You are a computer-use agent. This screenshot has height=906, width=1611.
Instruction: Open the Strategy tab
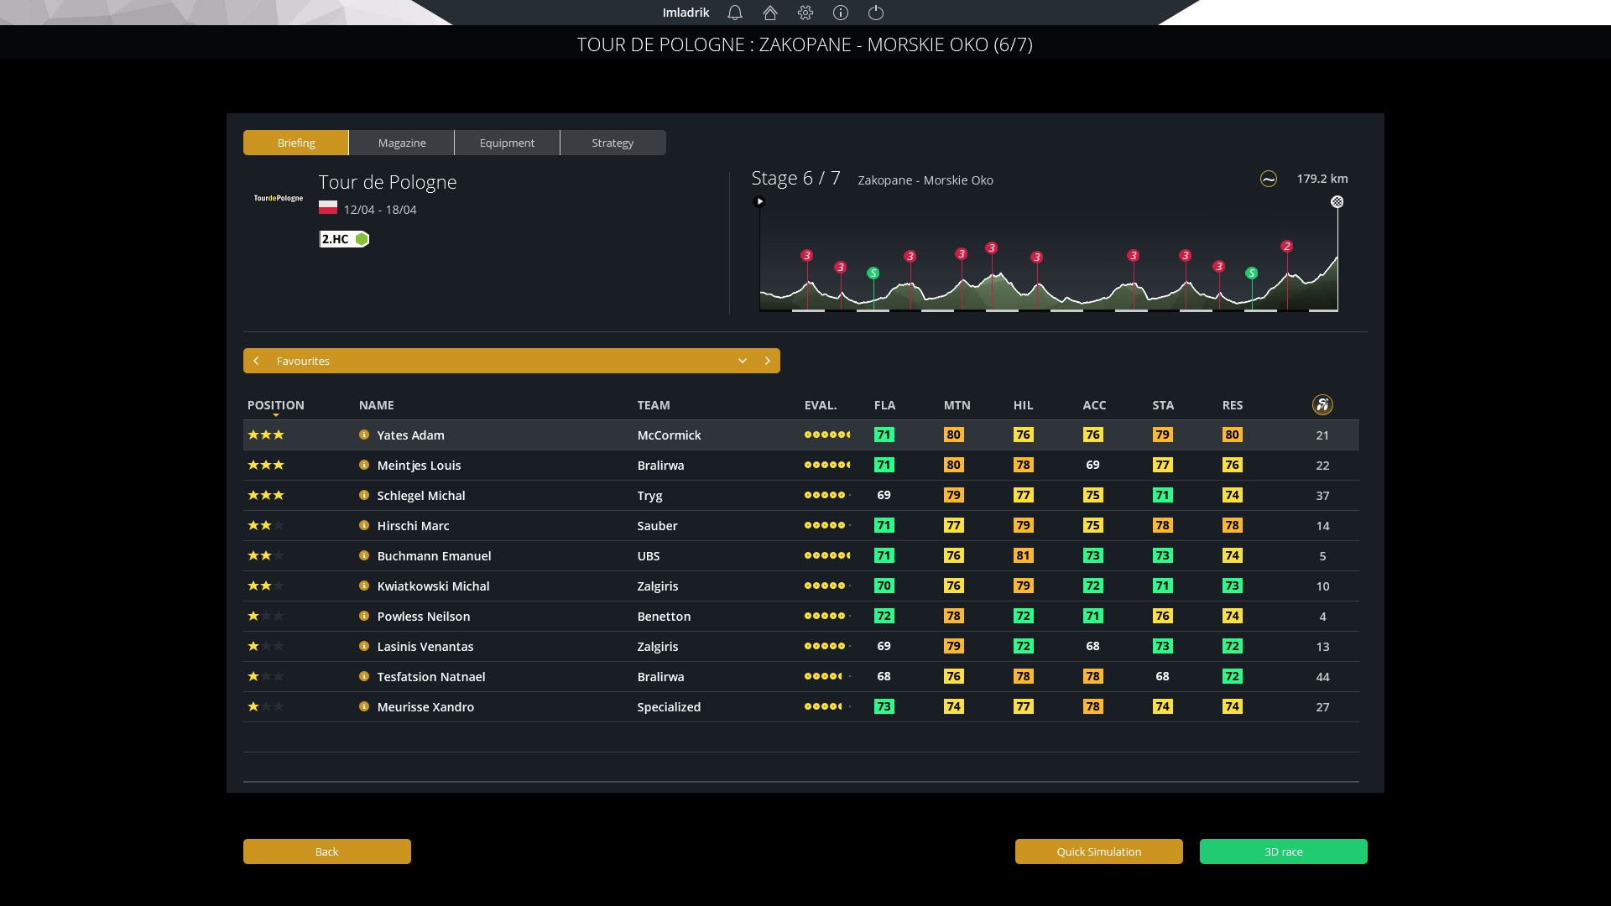pyautogui.click(x=613, y=143)
